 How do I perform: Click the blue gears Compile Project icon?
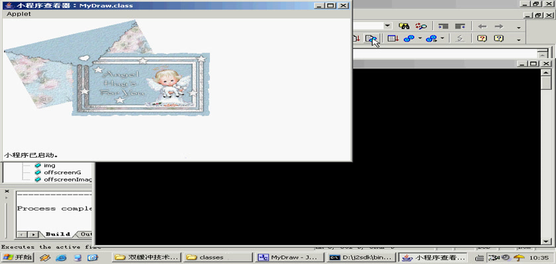409,38
